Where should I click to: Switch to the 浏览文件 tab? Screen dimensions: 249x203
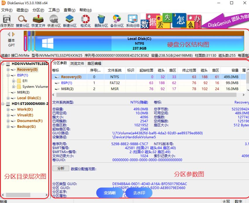[x=77, y=63]
